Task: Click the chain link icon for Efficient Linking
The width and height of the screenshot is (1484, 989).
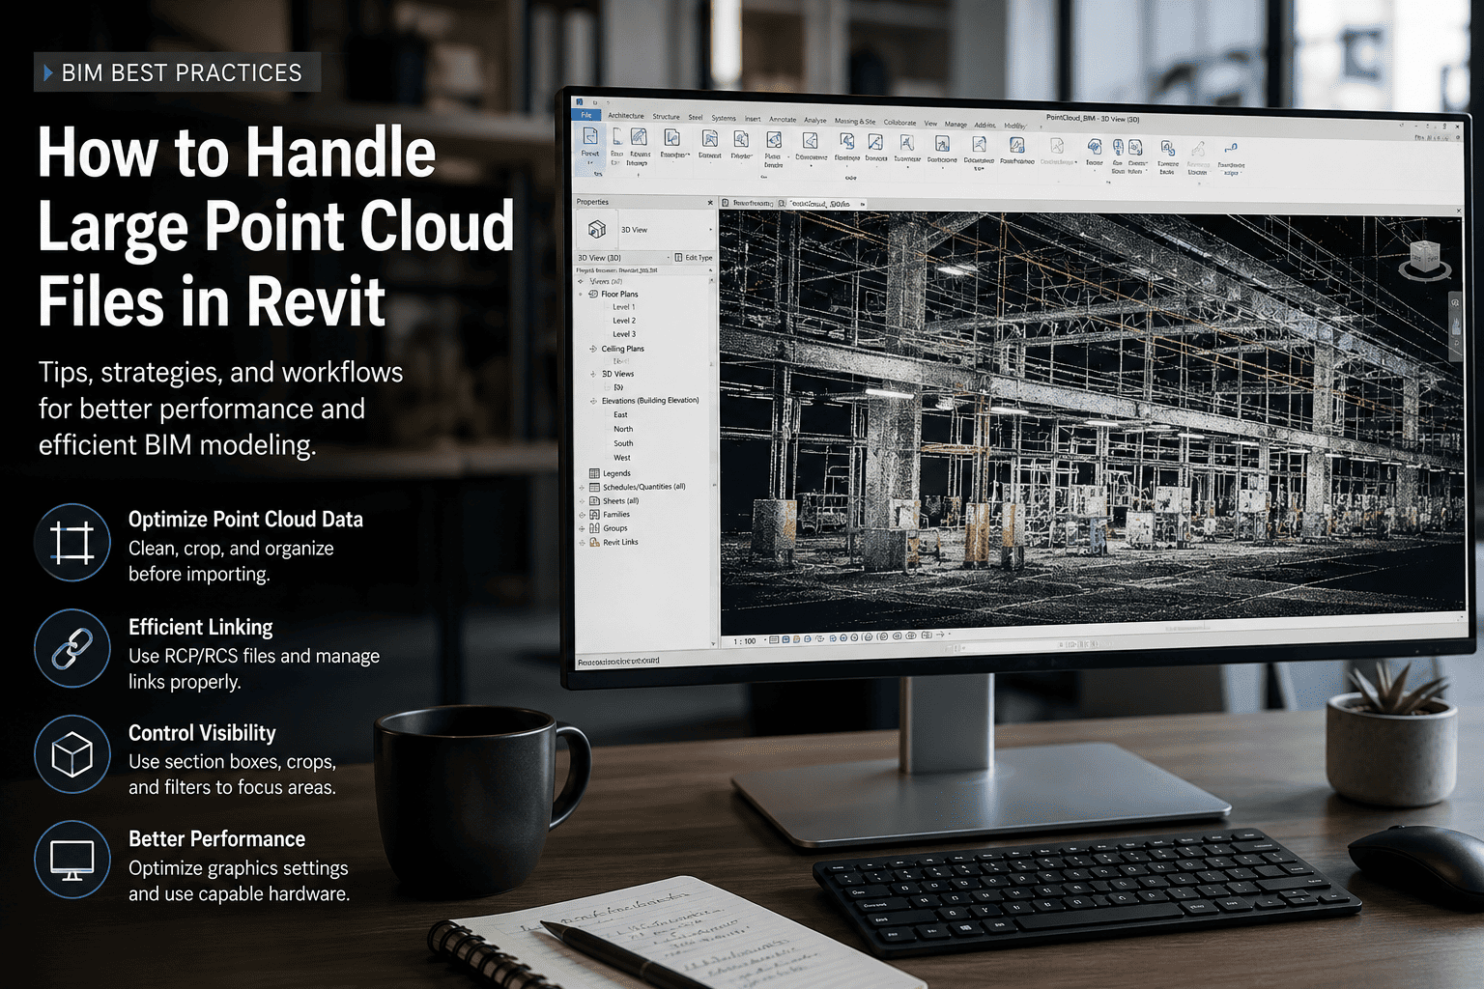Action: coord(72,648)
